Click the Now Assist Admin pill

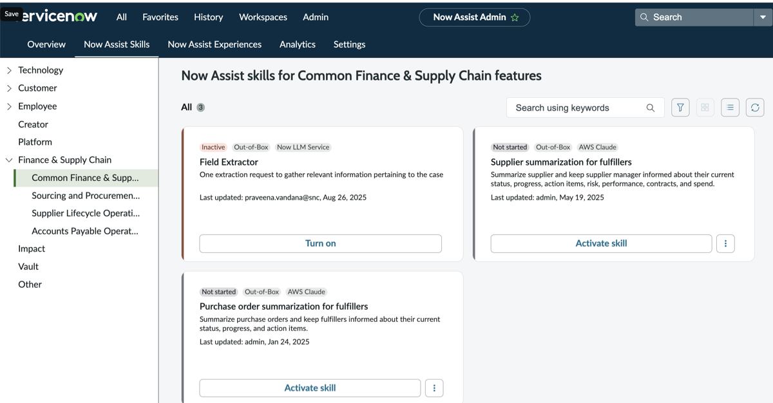[475, 17]
